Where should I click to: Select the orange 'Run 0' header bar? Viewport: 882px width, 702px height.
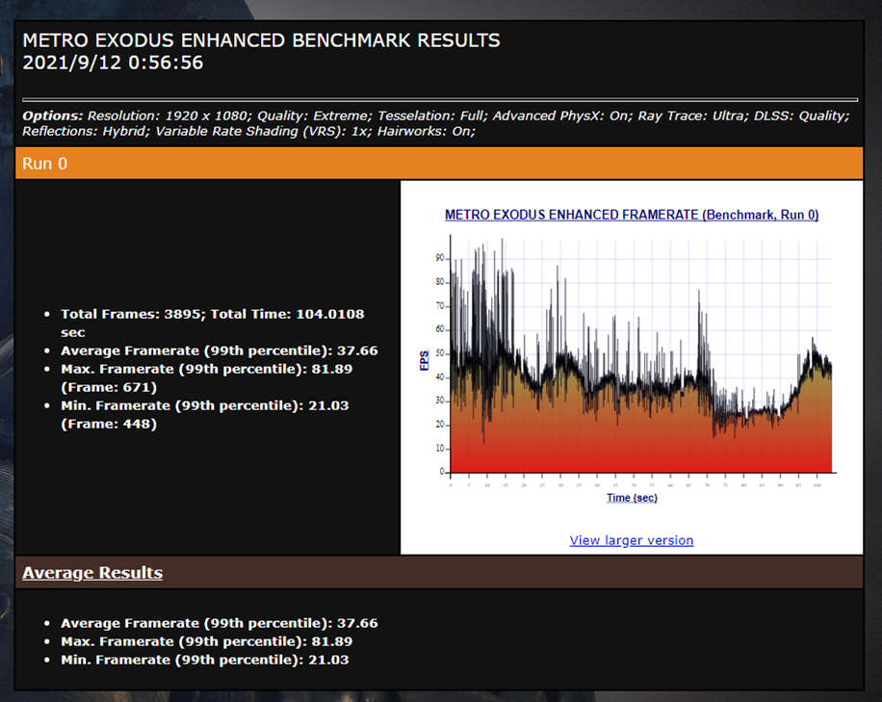[x=439, y=163]
